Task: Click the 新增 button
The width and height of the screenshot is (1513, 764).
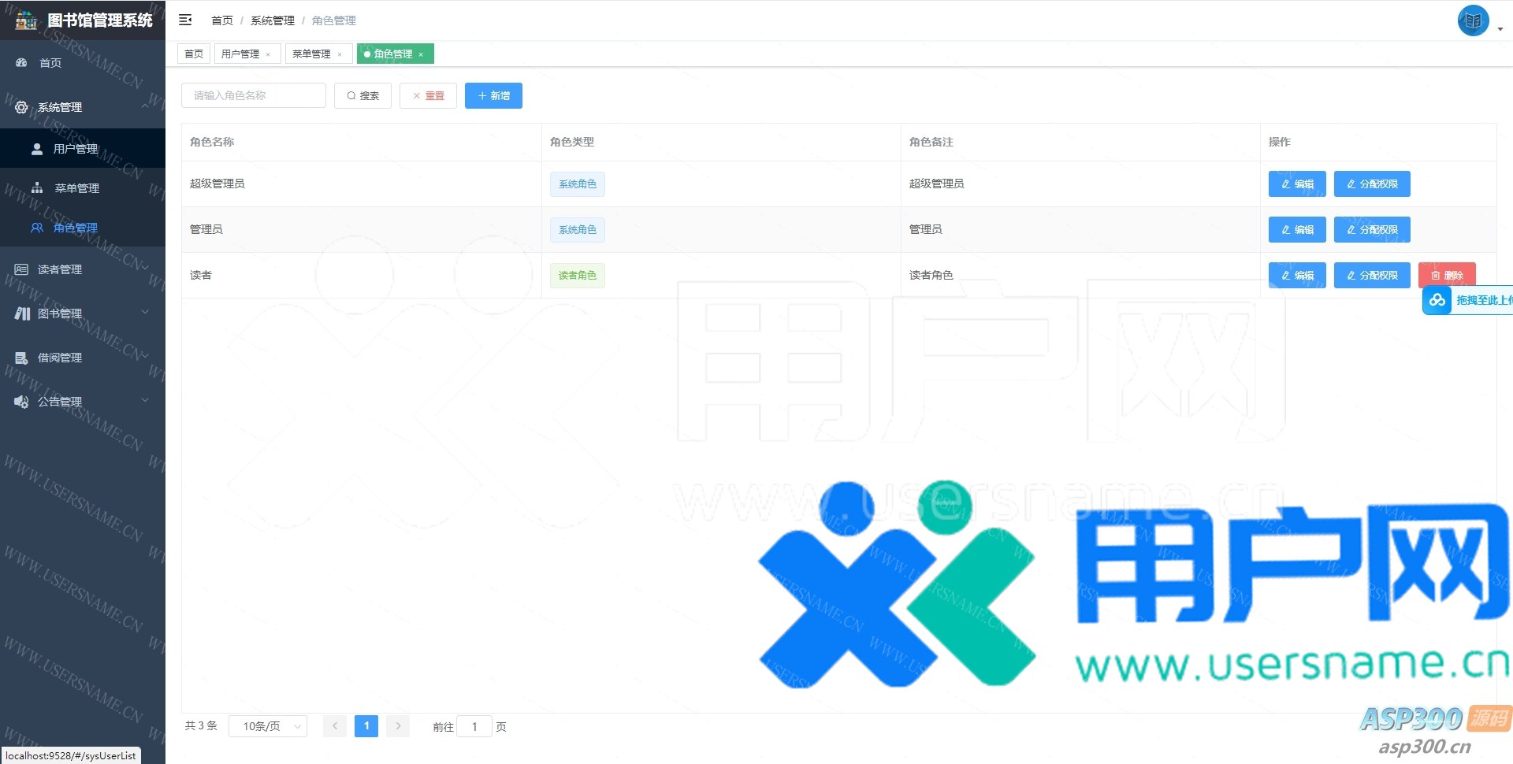Action: point(493,95)
